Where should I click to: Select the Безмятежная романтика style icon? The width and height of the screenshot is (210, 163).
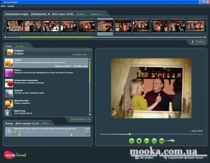(x=9, y=83)
